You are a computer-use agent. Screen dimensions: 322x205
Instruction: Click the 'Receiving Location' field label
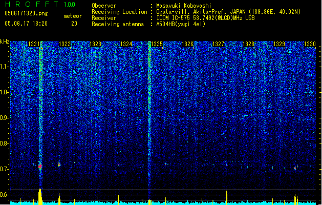click(119, 12)
